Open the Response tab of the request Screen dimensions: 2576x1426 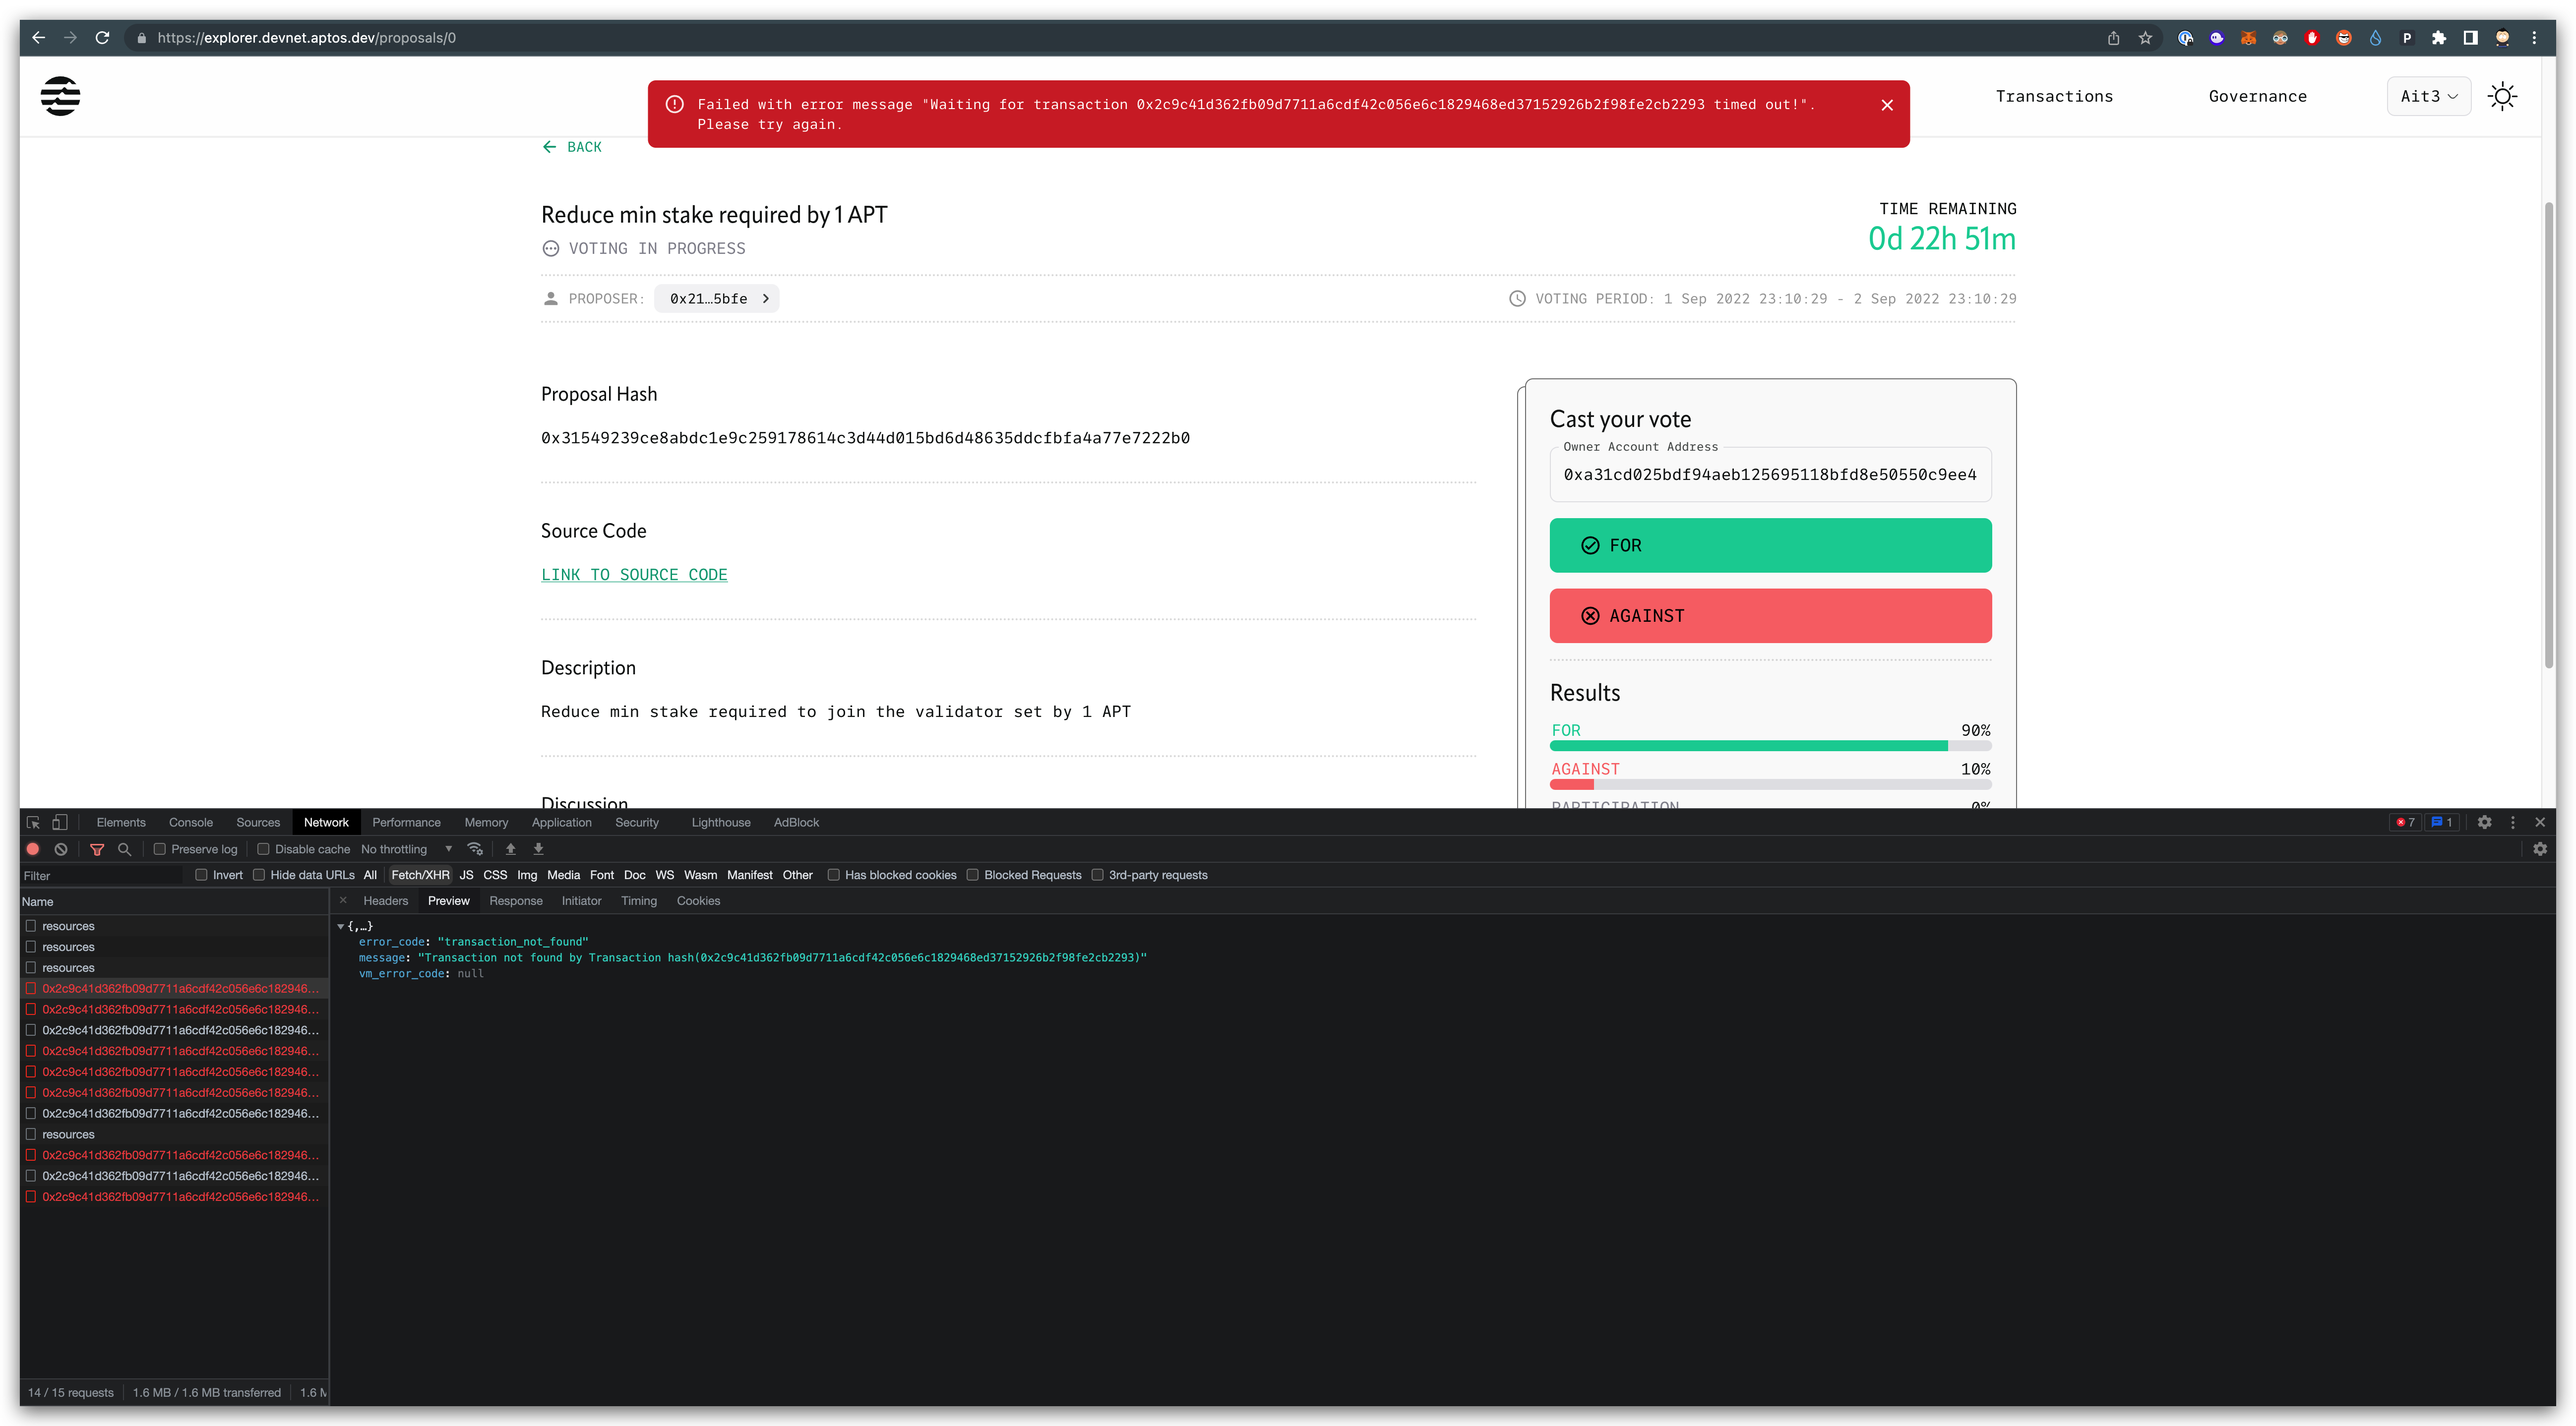[x=516, y=900]
